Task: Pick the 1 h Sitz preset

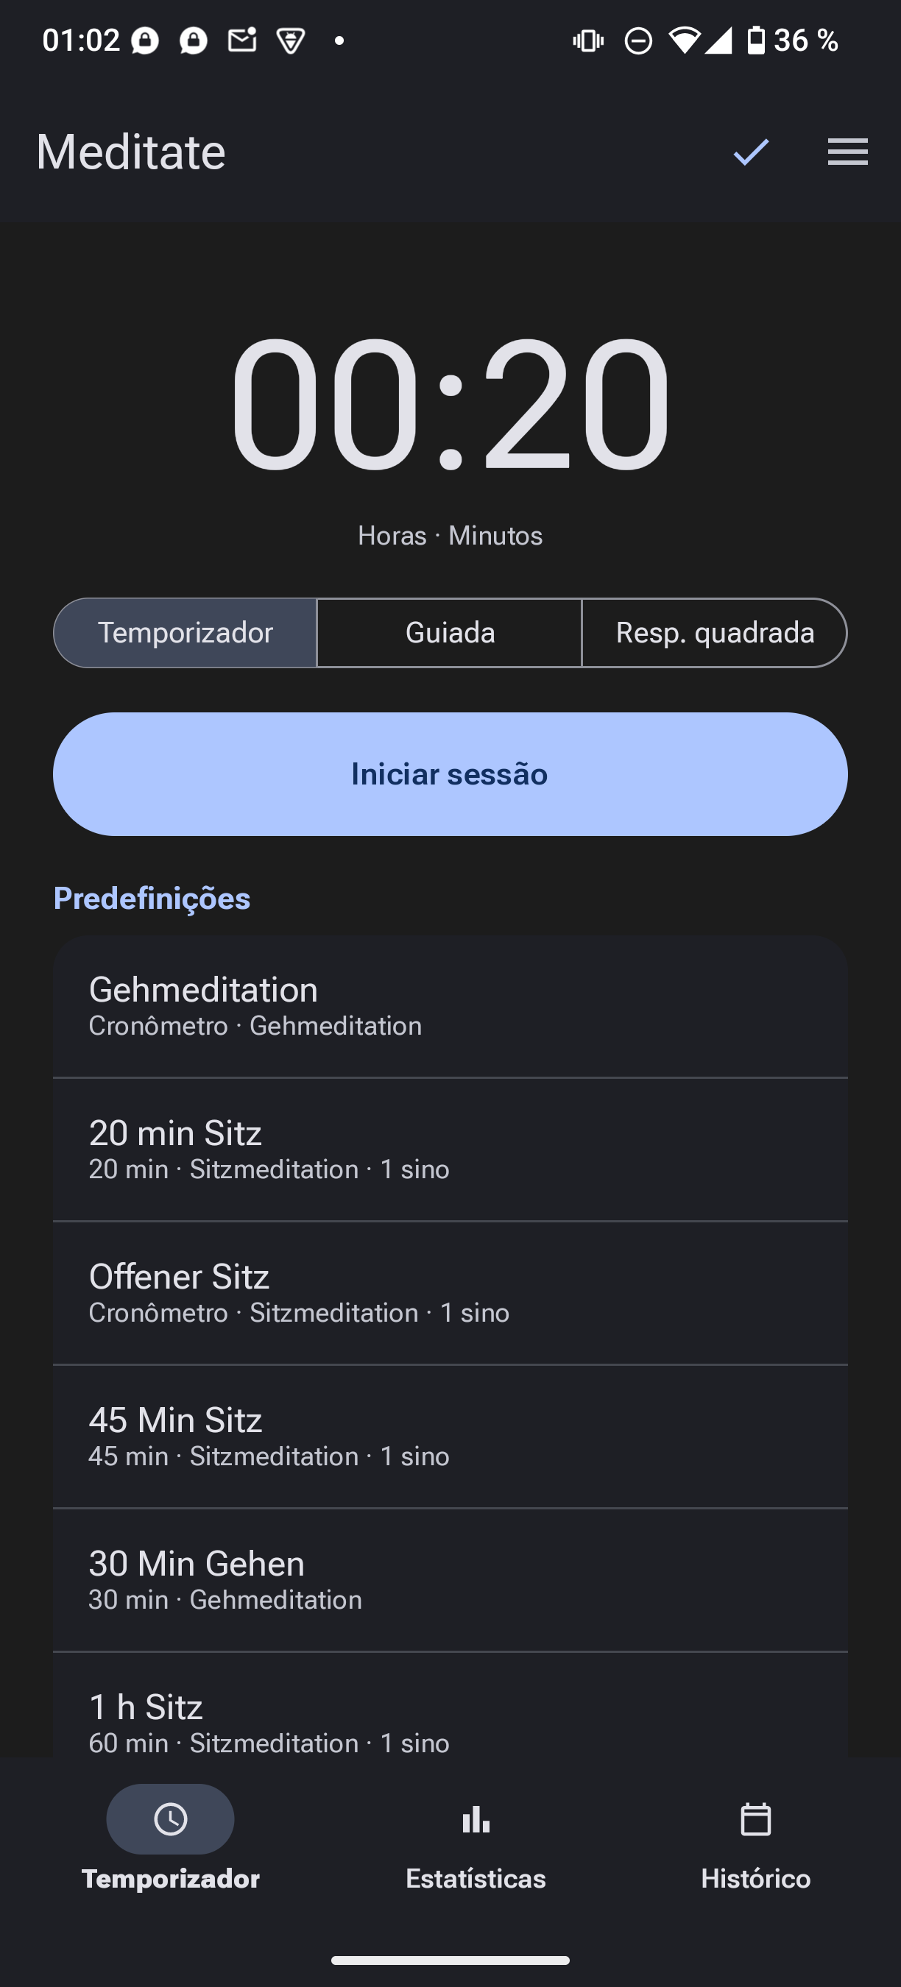Action: click(x=451, y=1706)
